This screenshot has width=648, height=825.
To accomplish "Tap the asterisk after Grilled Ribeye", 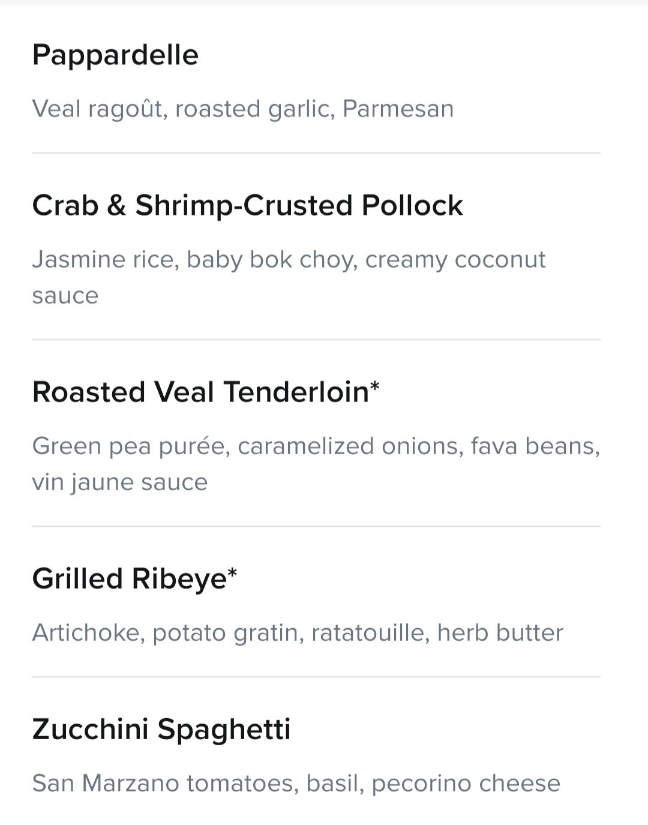I will pyautogui.click(x=233, y=574).
